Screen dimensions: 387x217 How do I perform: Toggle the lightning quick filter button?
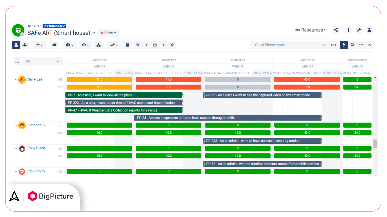point(344,45)
